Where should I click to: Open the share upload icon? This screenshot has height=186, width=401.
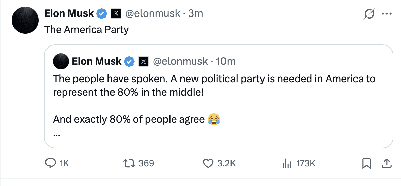pyautogui.click(x=387, y=163)
